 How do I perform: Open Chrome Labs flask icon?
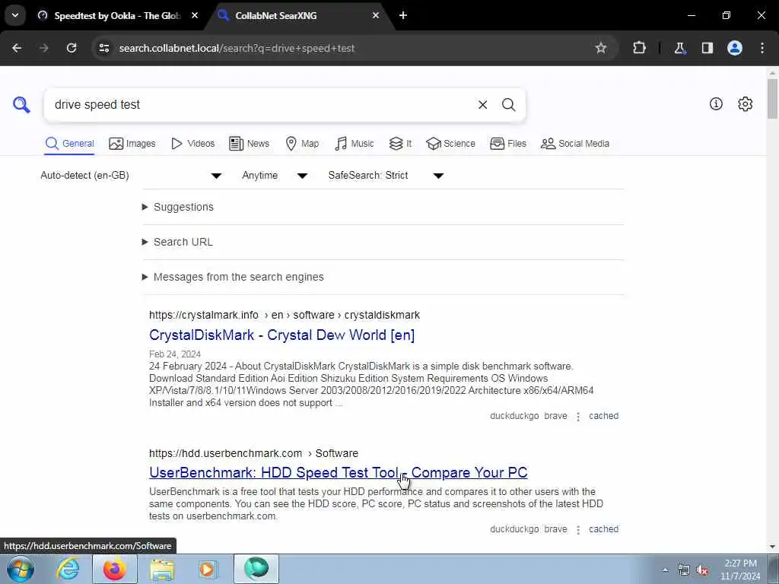click(x=679, y=48)
